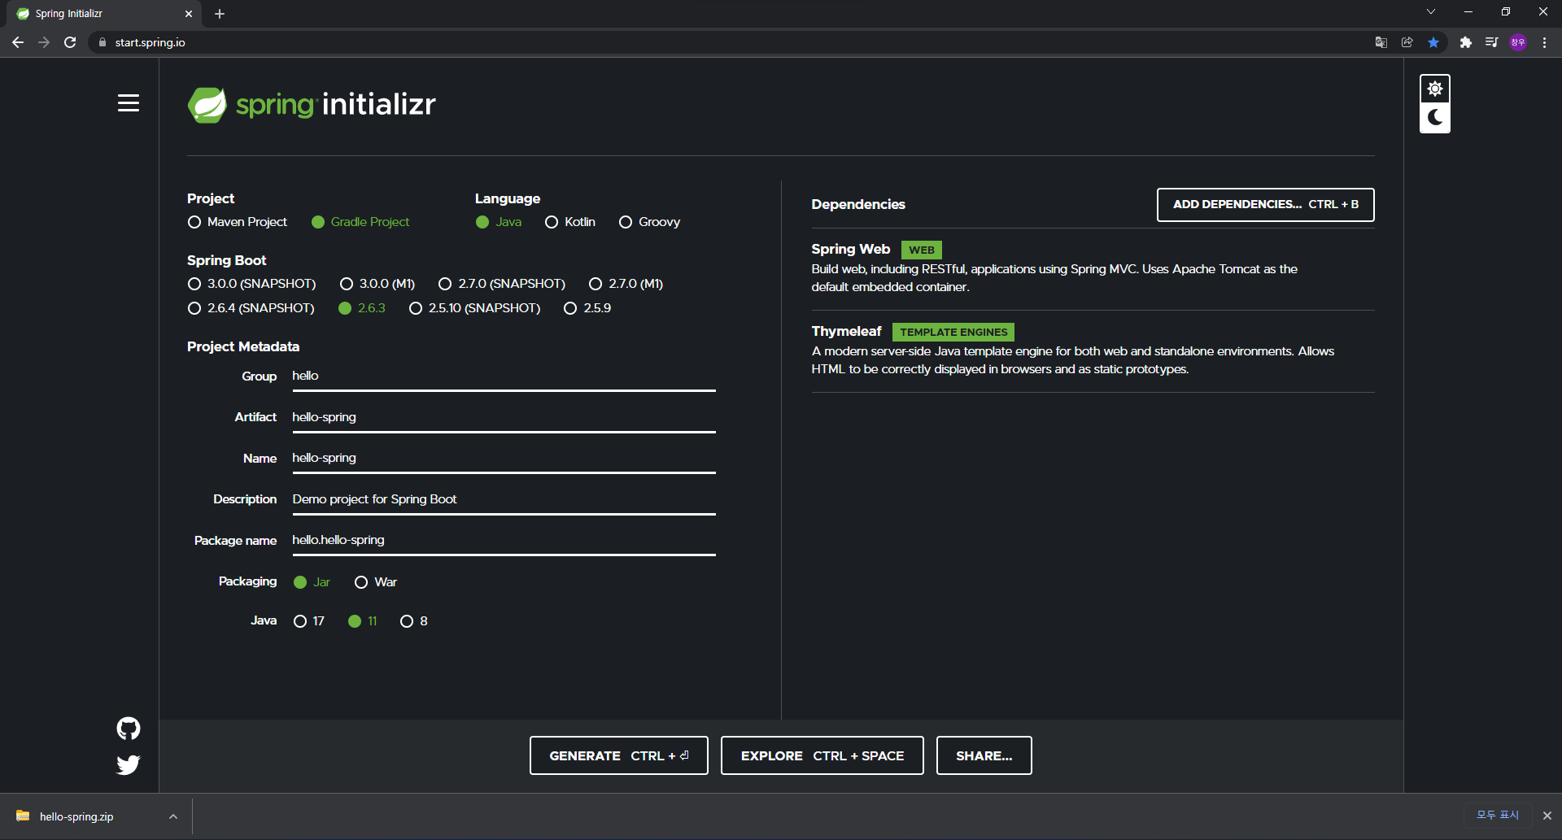Screen dimensions: 1562x840
Task: Select Gradle Project radio button
Action: tap(360, 222)
